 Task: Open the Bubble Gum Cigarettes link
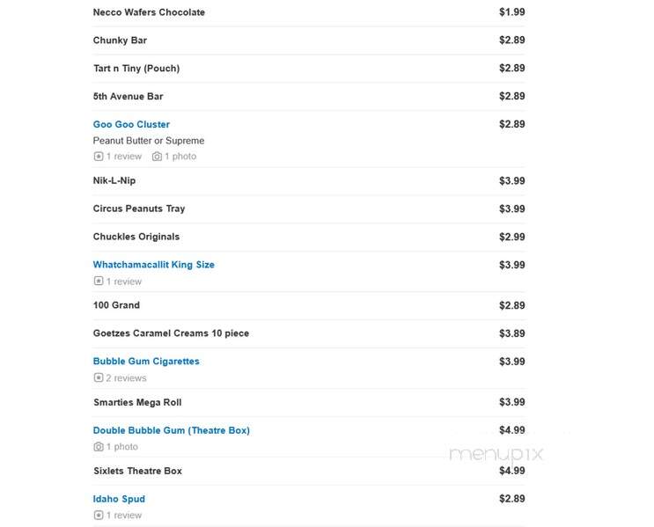[x=146, y=362]
